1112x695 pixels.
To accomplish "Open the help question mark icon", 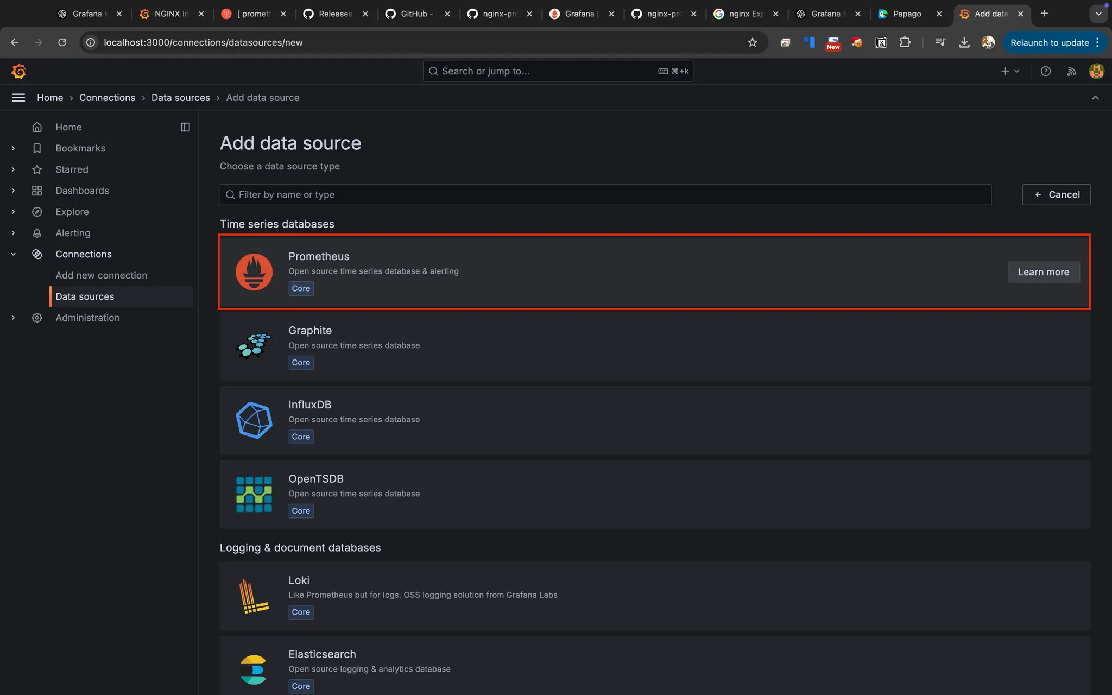I will (x=1046, y=71).
